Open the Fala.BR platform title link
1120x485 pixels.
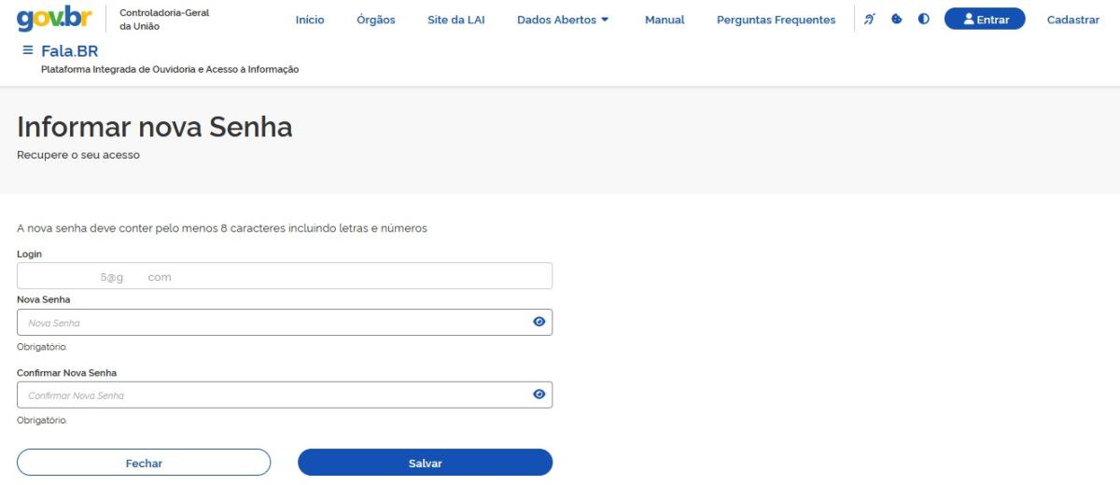click(x=69, y=51)
